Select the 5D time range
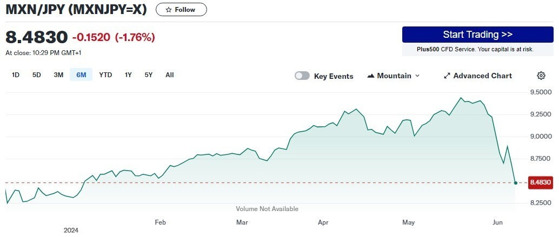The height and width of the screenshot is (237, 559). pyautogui.click(x=37, y=75)
